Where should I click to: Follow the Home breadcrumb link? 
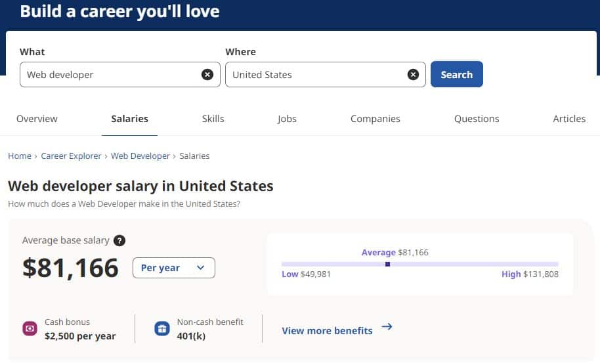click(x=20, y=156)
